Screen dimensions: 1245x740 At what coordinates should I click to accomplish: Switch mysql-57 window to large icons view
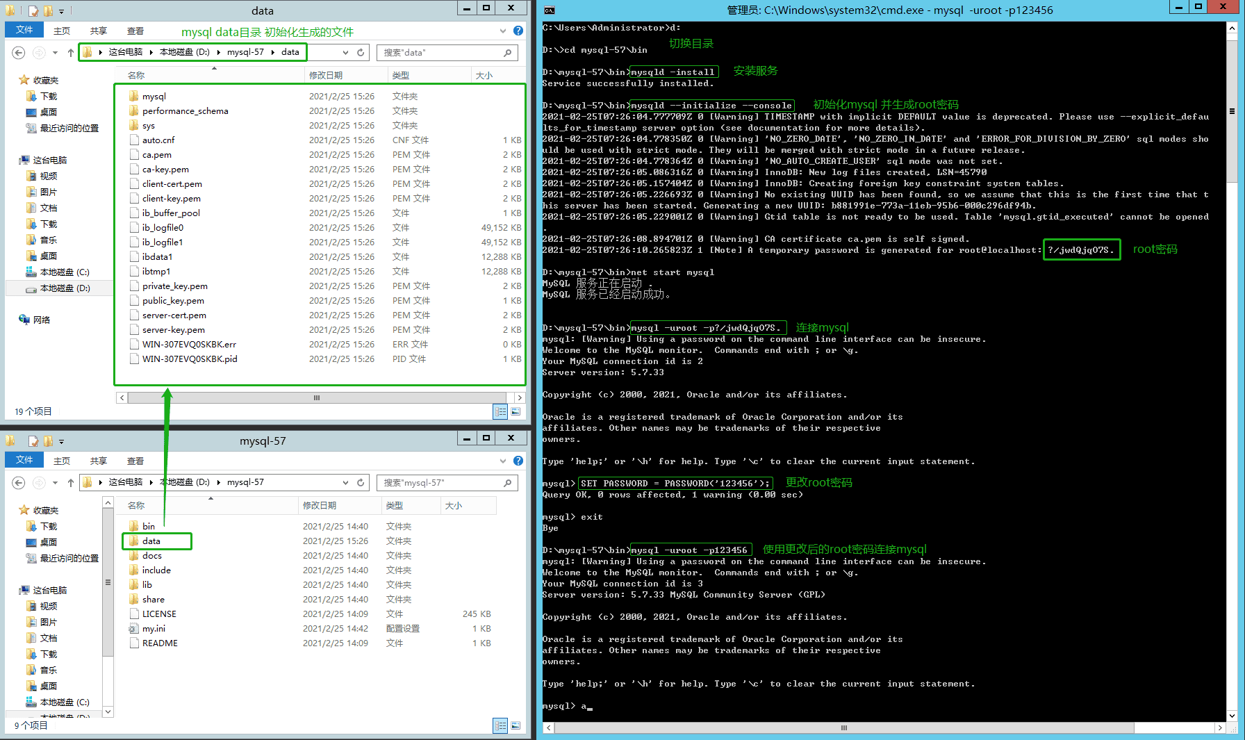[x=516, y=726]
